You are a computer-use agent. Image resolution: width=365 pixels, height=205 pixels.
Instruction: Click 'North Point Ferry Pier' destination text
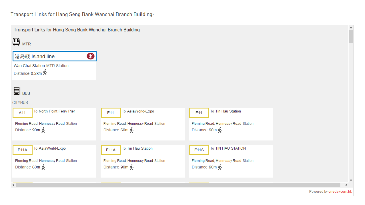pyautogui.click(x=57, y=111)
